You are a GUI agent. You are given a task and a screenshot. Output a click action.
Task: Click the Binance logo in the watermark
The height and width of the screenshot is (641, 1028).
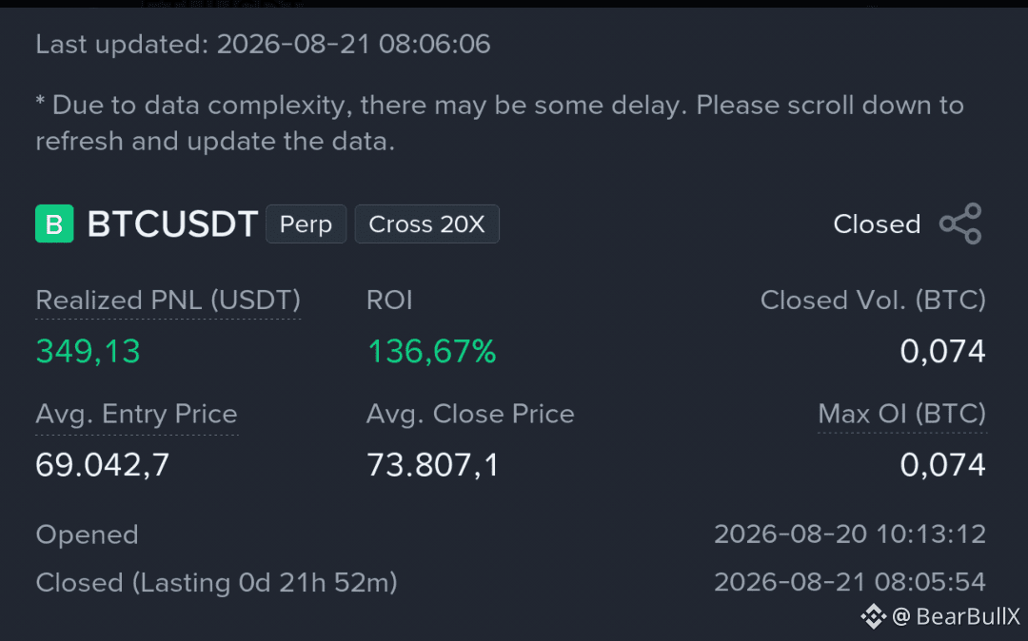pos(873,616)
